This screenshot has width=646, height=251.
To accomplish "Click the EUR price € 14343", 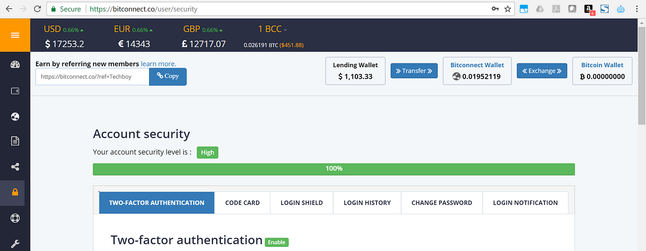I will (x=134, y=44).
